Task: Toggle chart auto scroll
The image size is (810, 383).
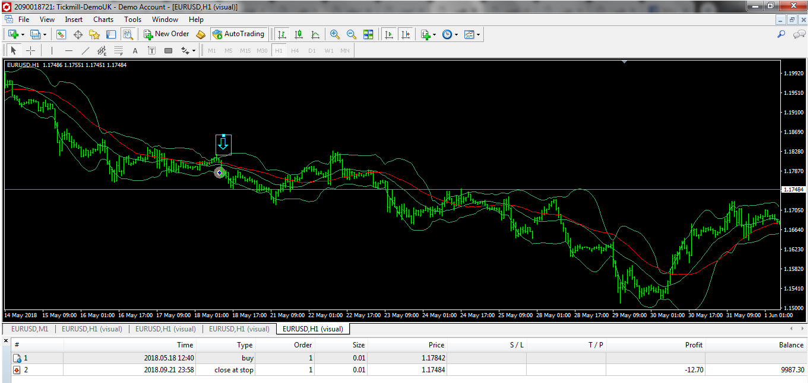Action: tap(389, 34)
